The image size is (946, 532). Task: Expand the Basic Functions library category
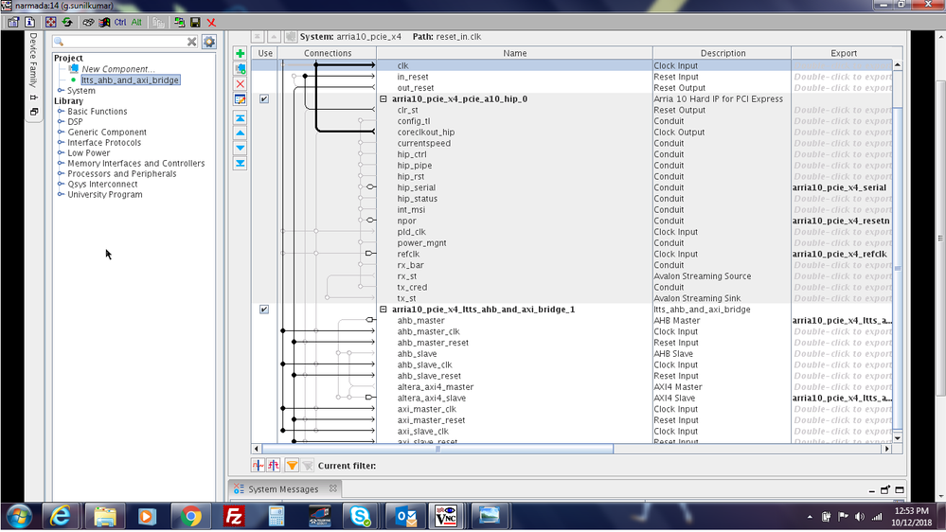tap(61, 112)
